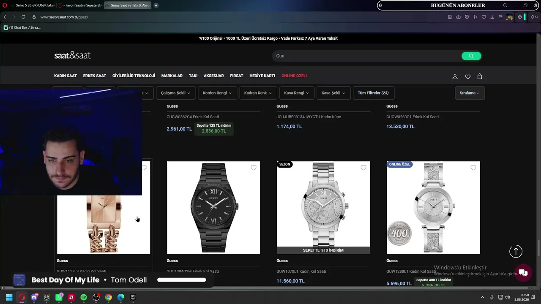Open browser ad blocker shield icon
Screen dimensions: 541x304
[x=467, y=17]
